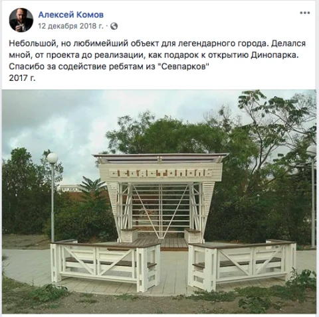Click the Севастополь sign on the pavilion
The height and width of the screenshot is (317, 319).
161,174
